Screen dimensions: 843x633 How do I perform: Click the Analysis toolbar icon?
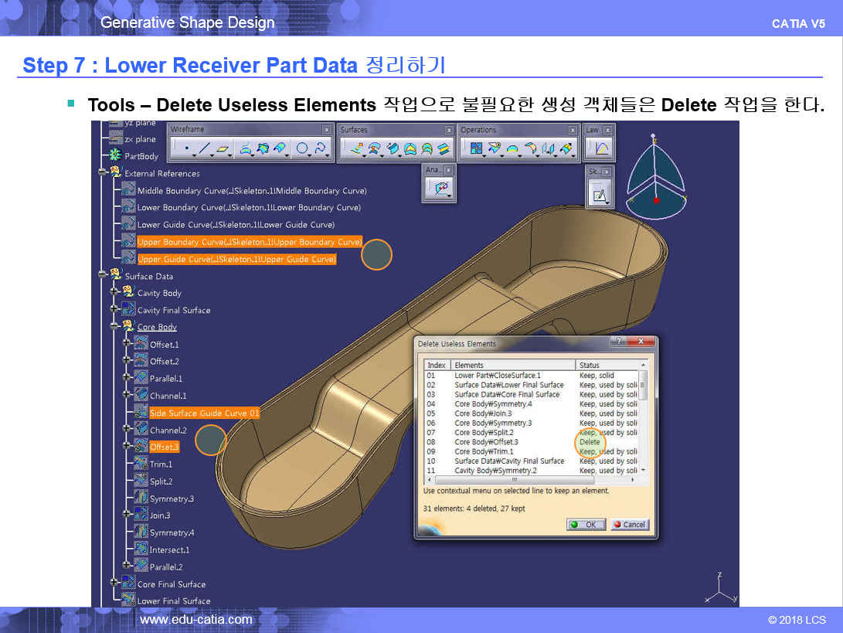(439, 189)
